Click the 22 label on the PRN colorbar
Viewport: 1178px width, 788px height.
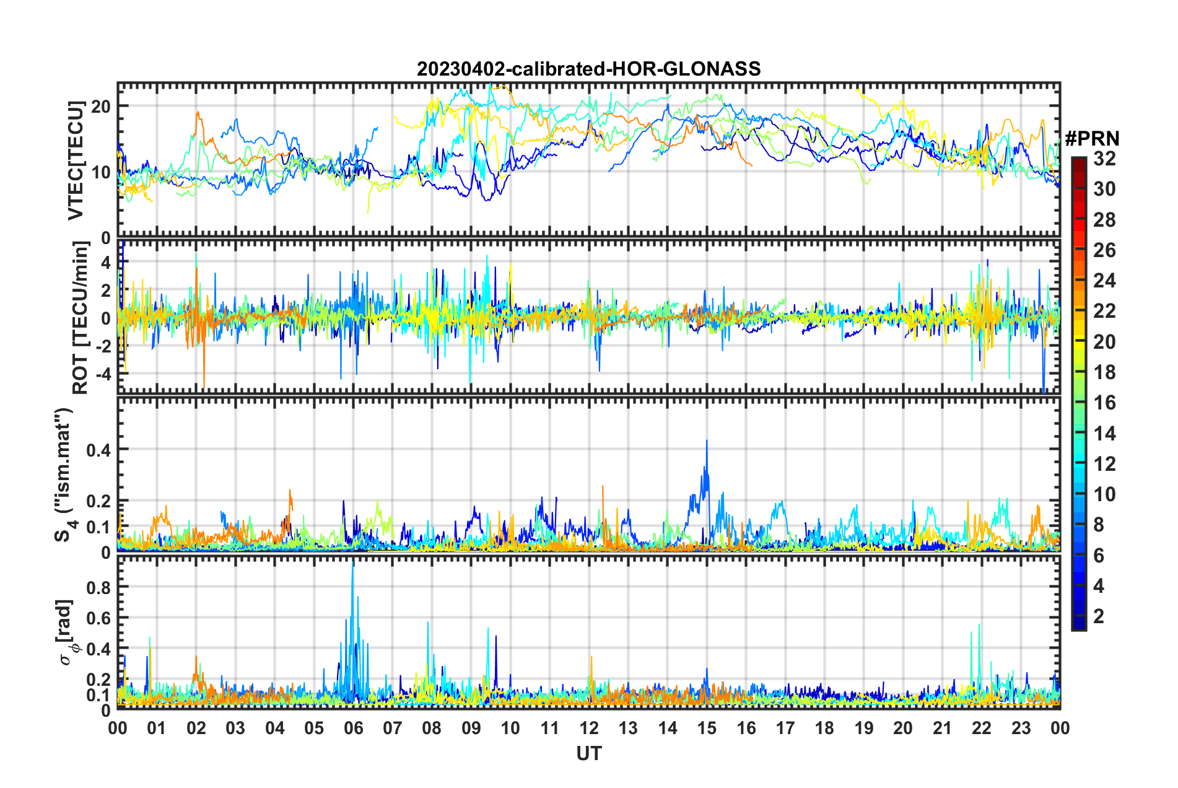point(1105,311)
